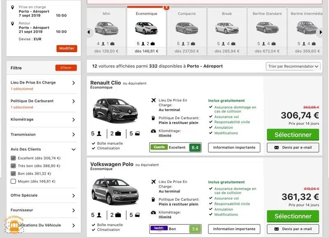Click the Go To Portugal tram logo
Viewport: 329px width, 238px height.
pyautogui.click(x=14, y=225)
